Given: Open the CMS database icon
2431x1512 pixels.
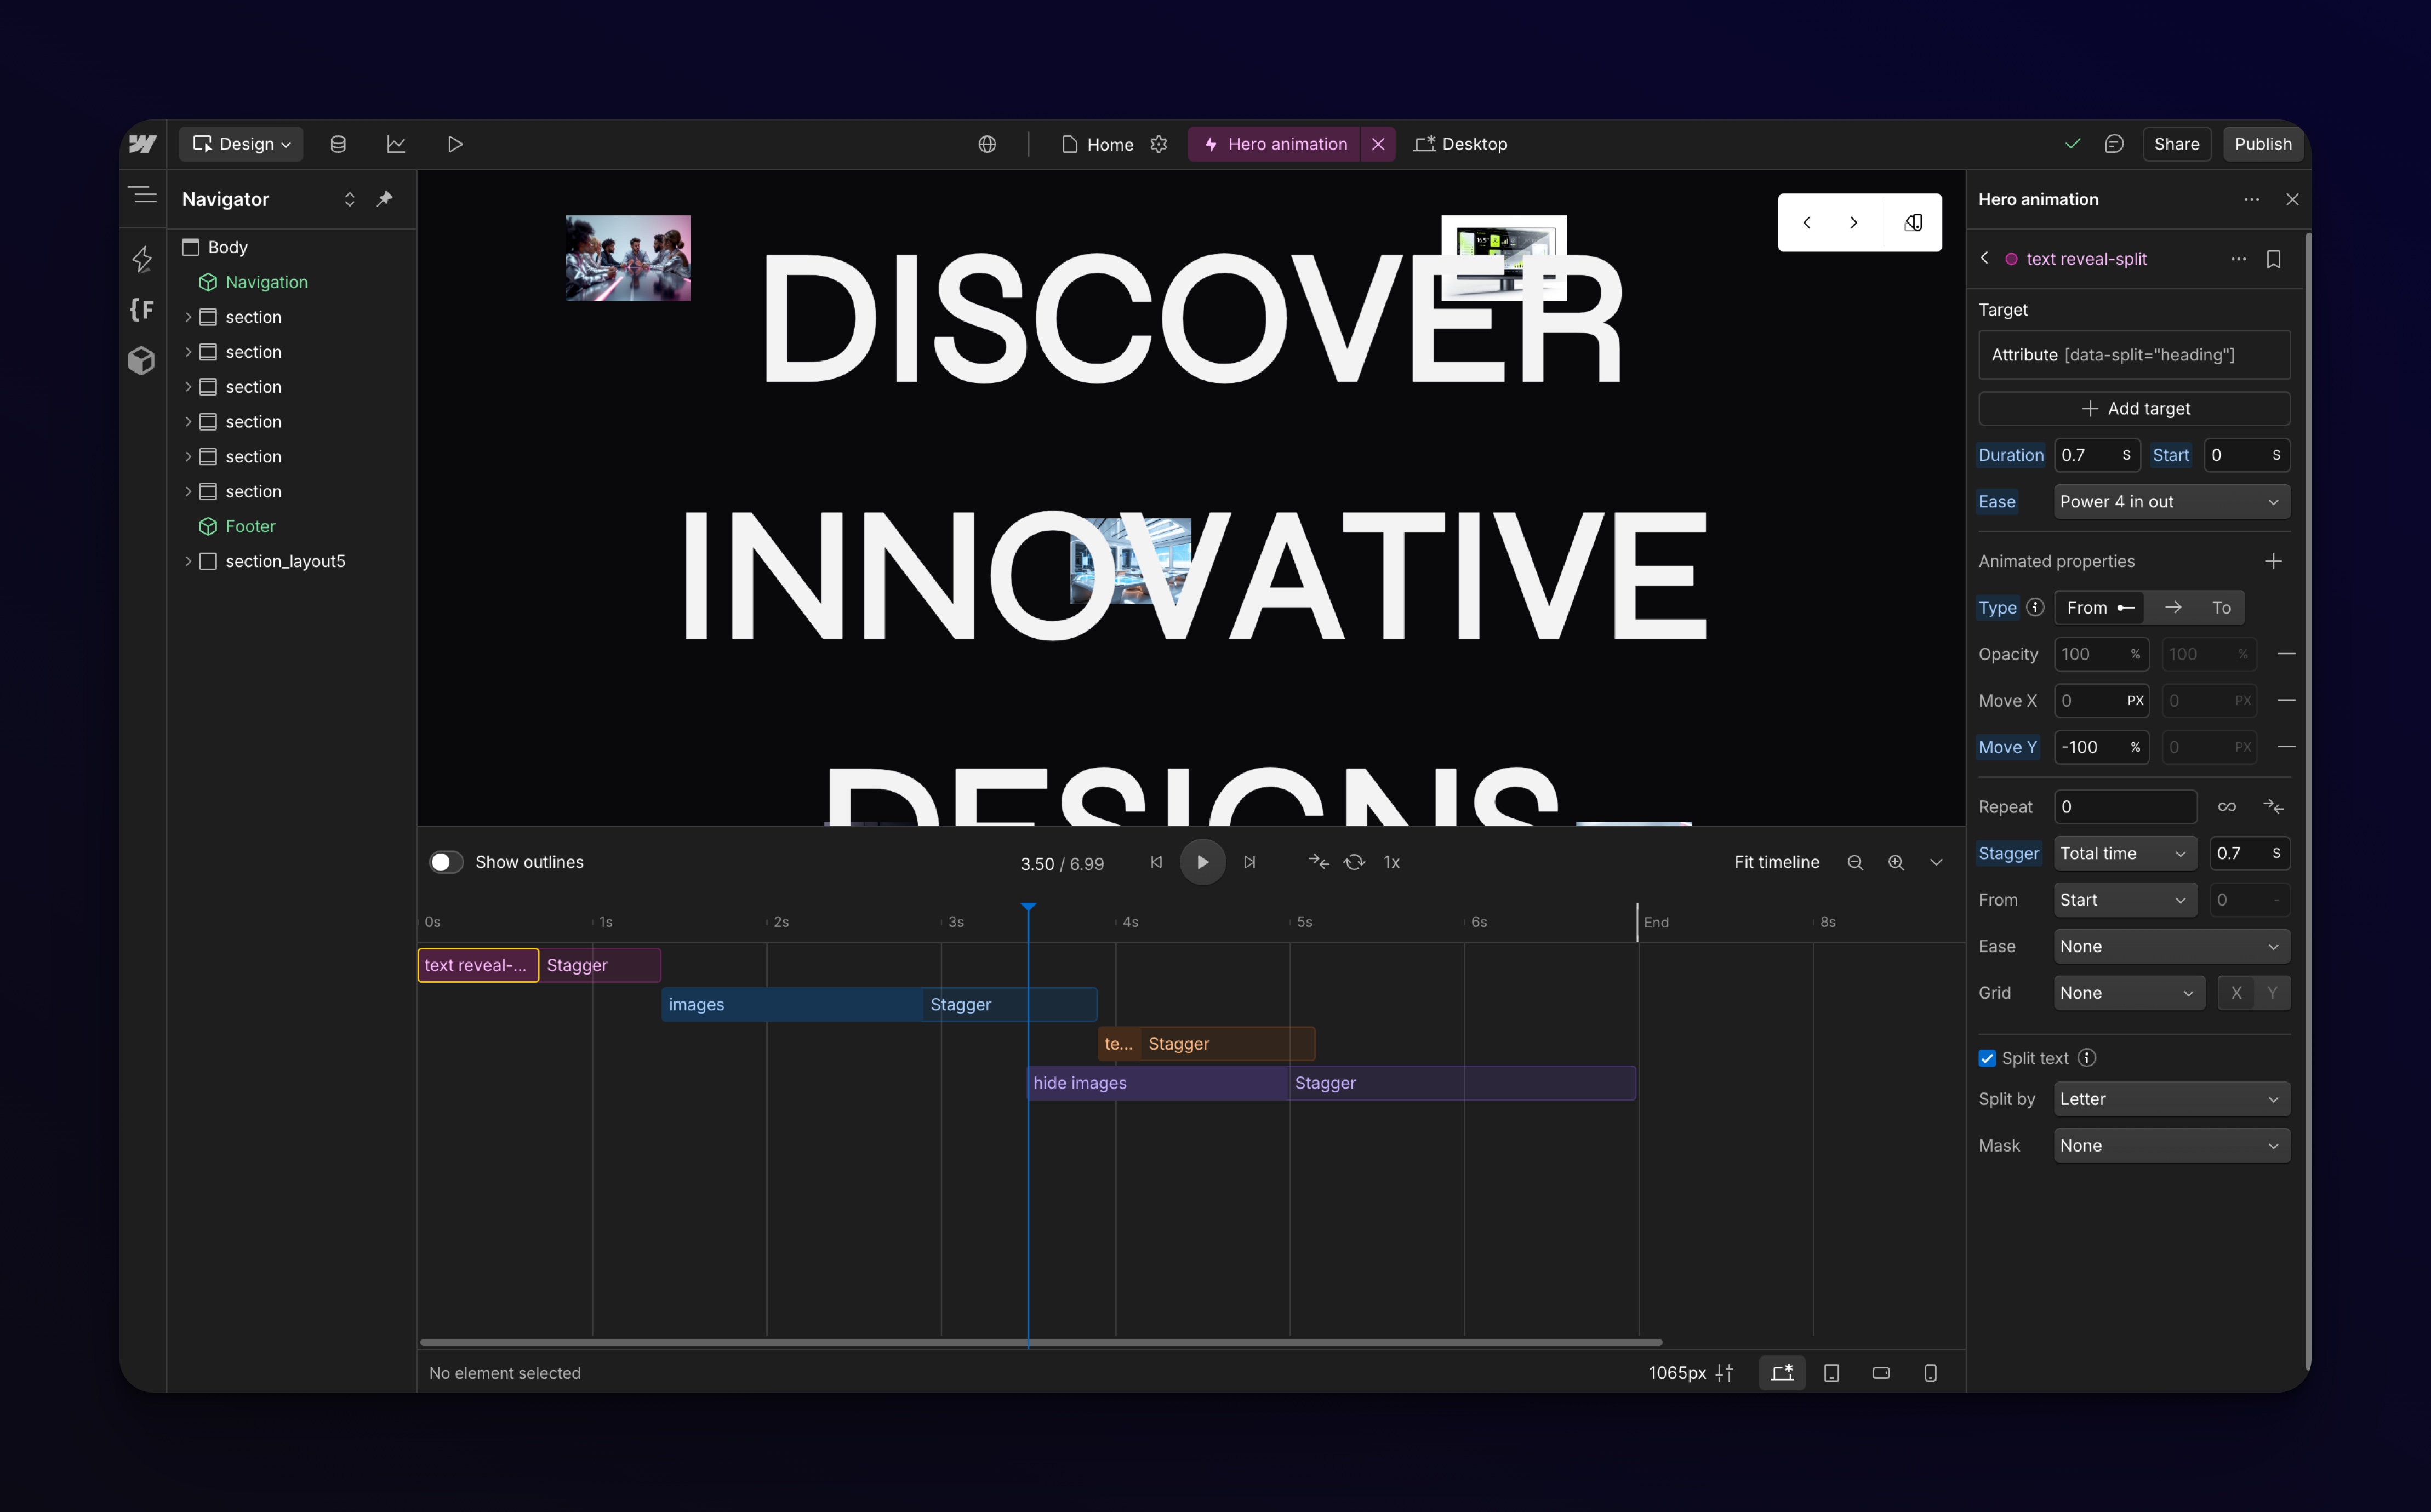Looking at the screenshot, I should 338,144.
